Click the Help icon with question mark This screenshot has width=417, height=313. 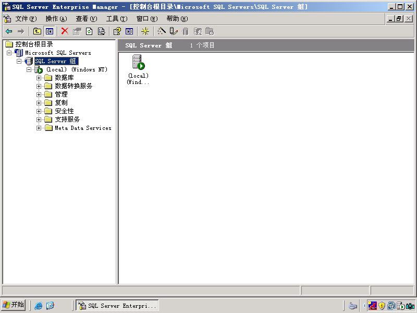(x=117, y=31)
